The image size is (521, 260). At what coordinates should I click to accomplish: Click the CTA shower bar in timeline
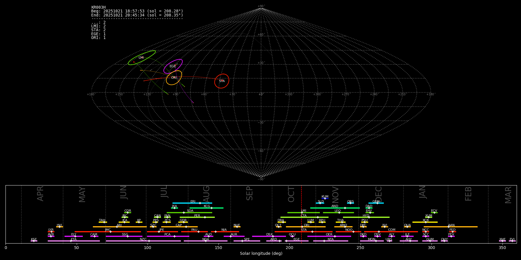[304, 217]
